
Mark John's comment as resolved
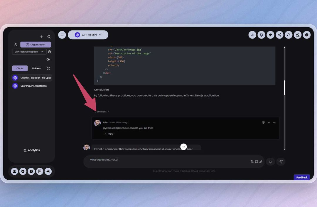coord(263,122)
